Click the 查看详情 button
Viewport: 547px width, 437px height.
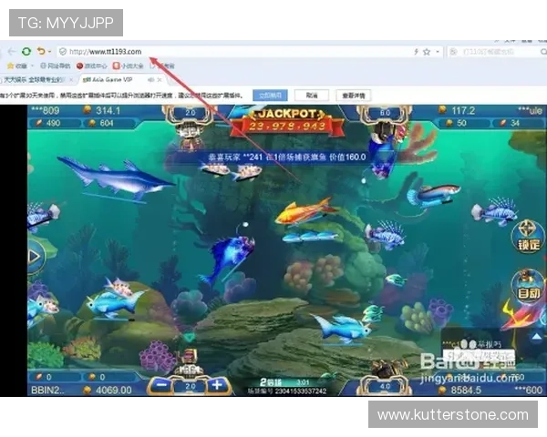(354, 96)
